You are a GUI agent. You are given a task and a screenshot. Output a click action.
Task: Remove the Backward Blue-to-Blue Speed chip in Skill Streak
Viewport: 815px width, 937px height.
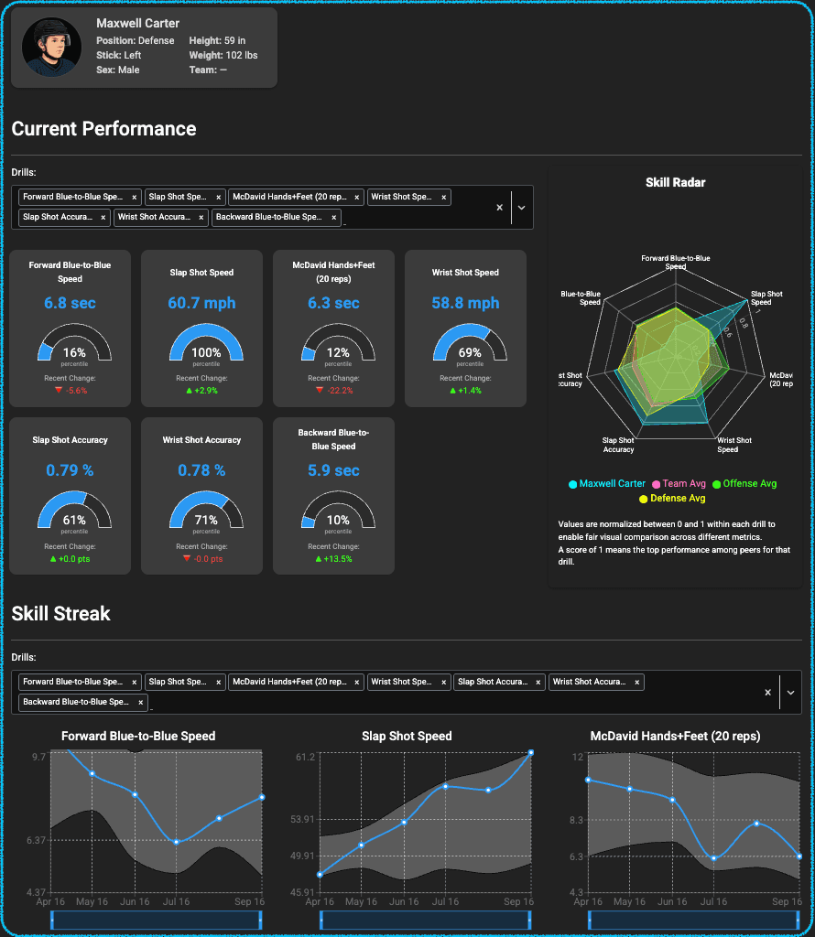(x=140, y=702)
